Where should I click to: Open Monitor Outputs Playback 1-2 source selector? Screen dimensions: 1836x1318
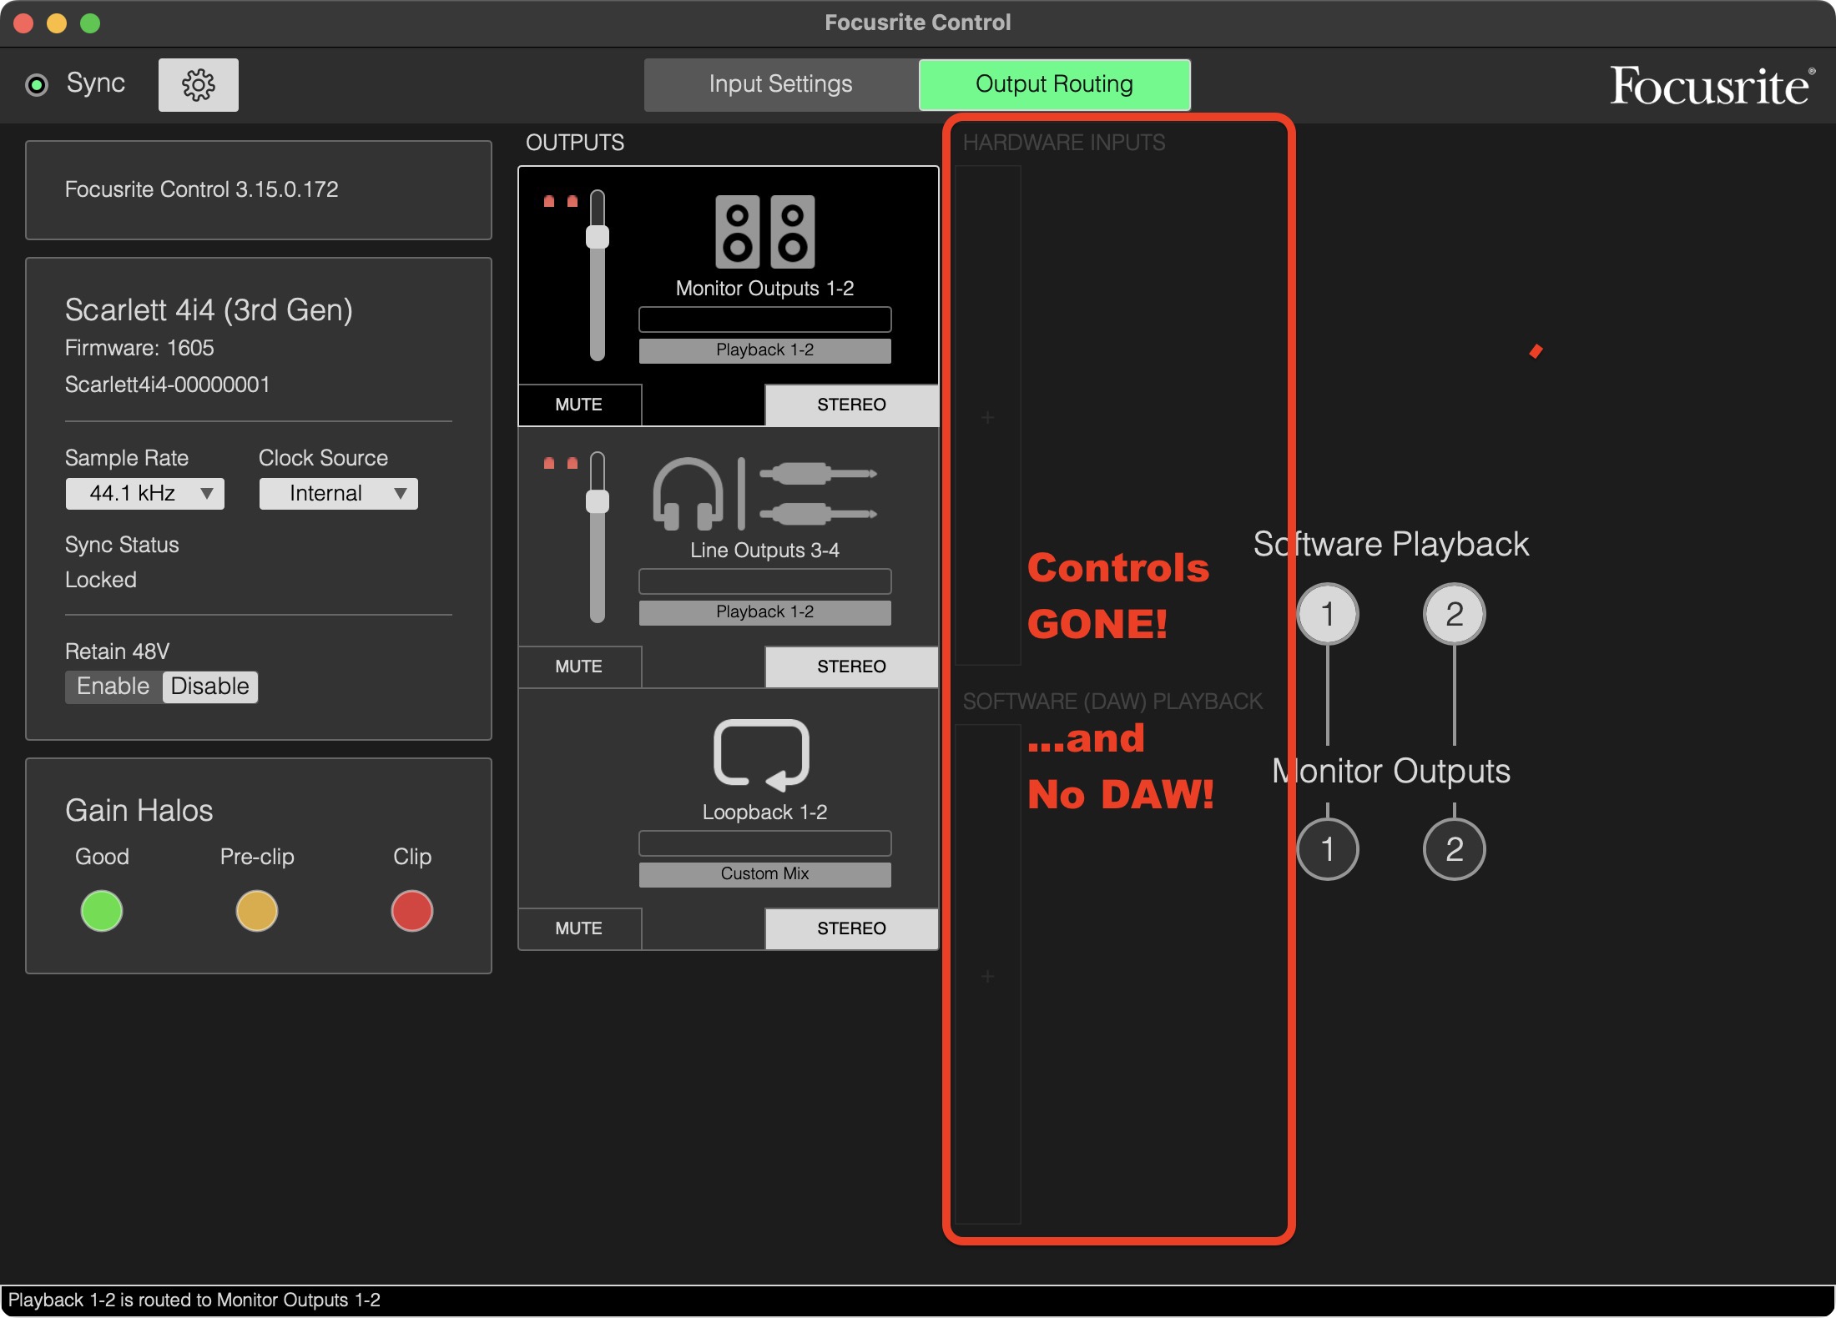[x=764, y=350]
